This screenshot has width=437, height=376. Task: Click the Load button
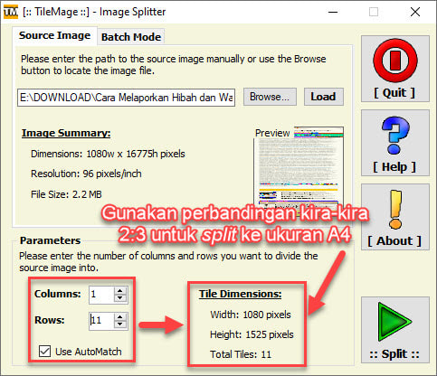pyautogui.click(x=323, y=97)
